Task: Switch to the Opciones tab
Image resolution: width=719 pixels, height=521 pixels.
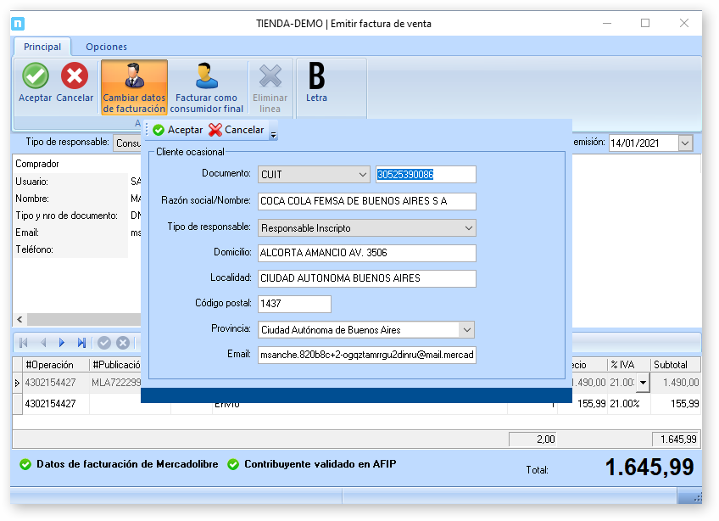Action: point(106,47)
